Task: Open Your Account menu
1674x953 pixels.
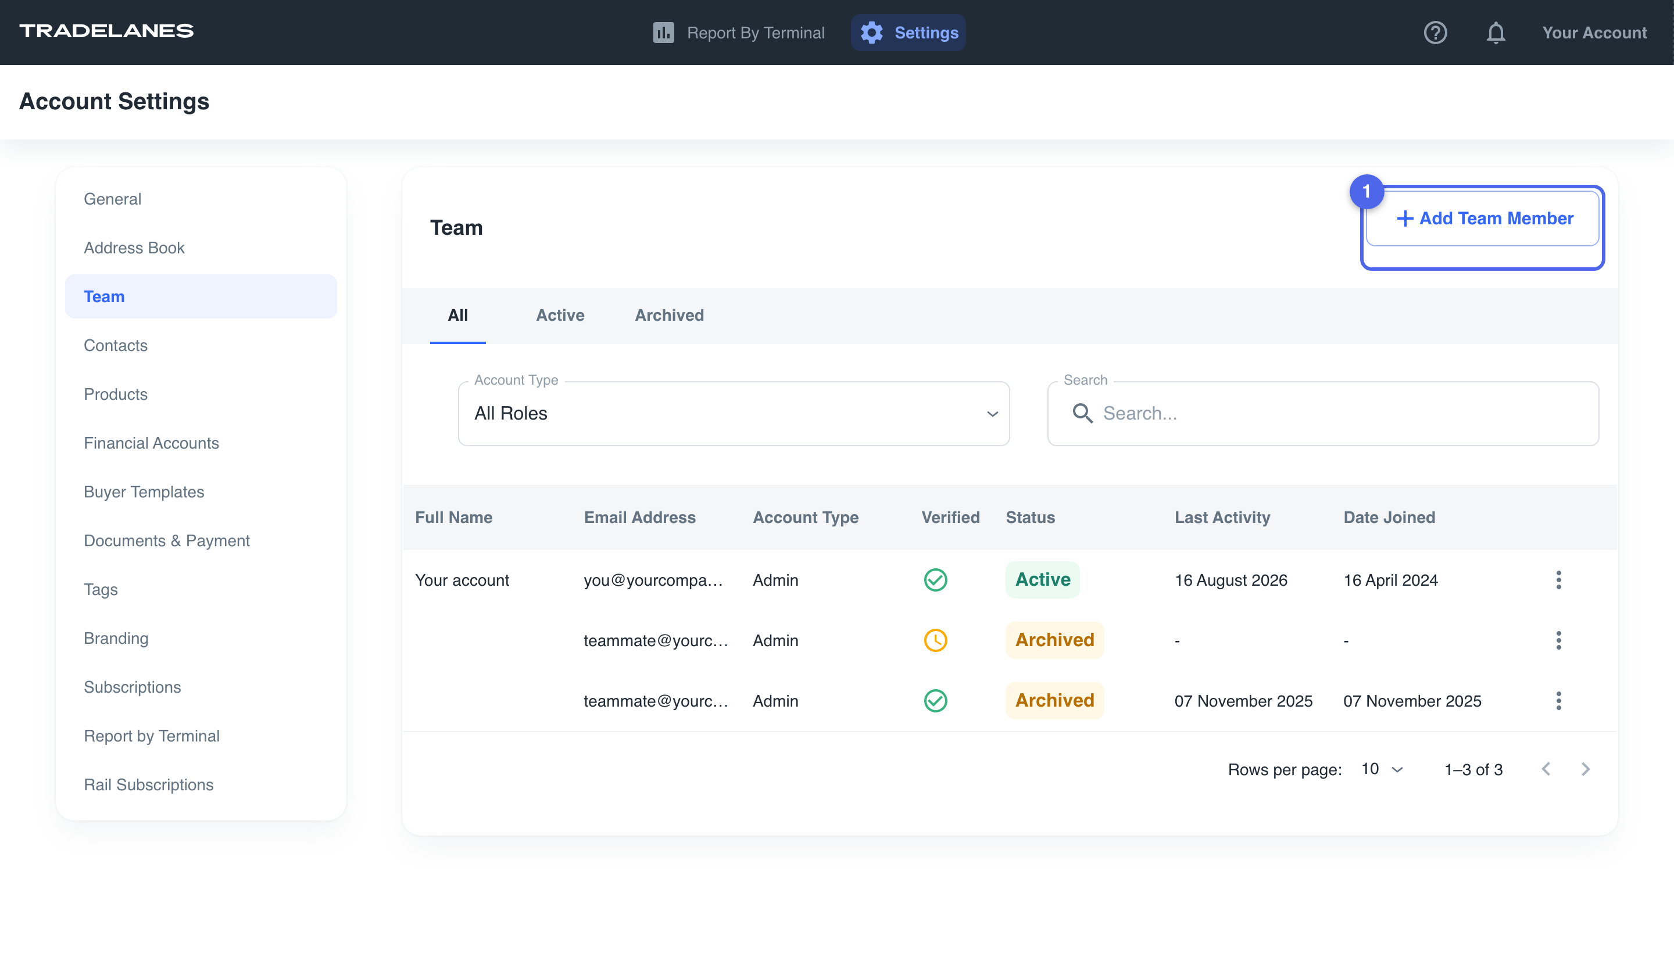Action: point(1594,33)
